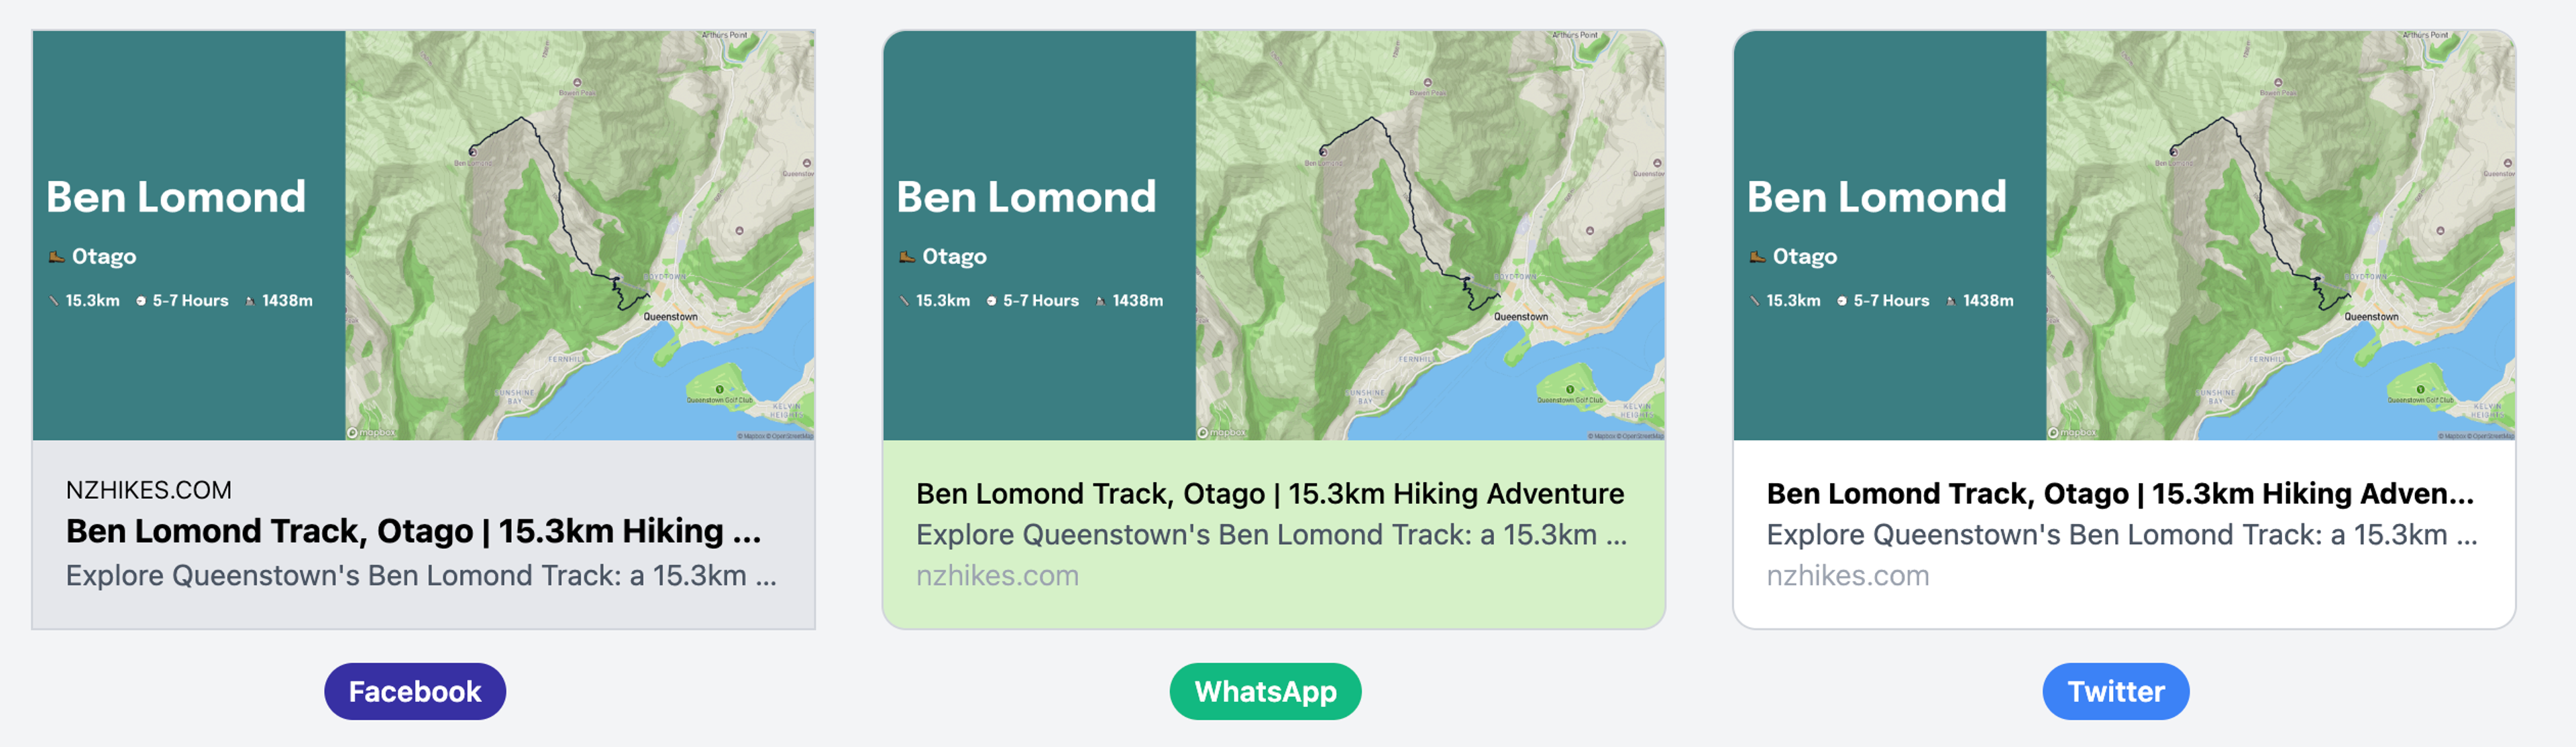Click the WhatsApp label button

[x=1265, y=691]
